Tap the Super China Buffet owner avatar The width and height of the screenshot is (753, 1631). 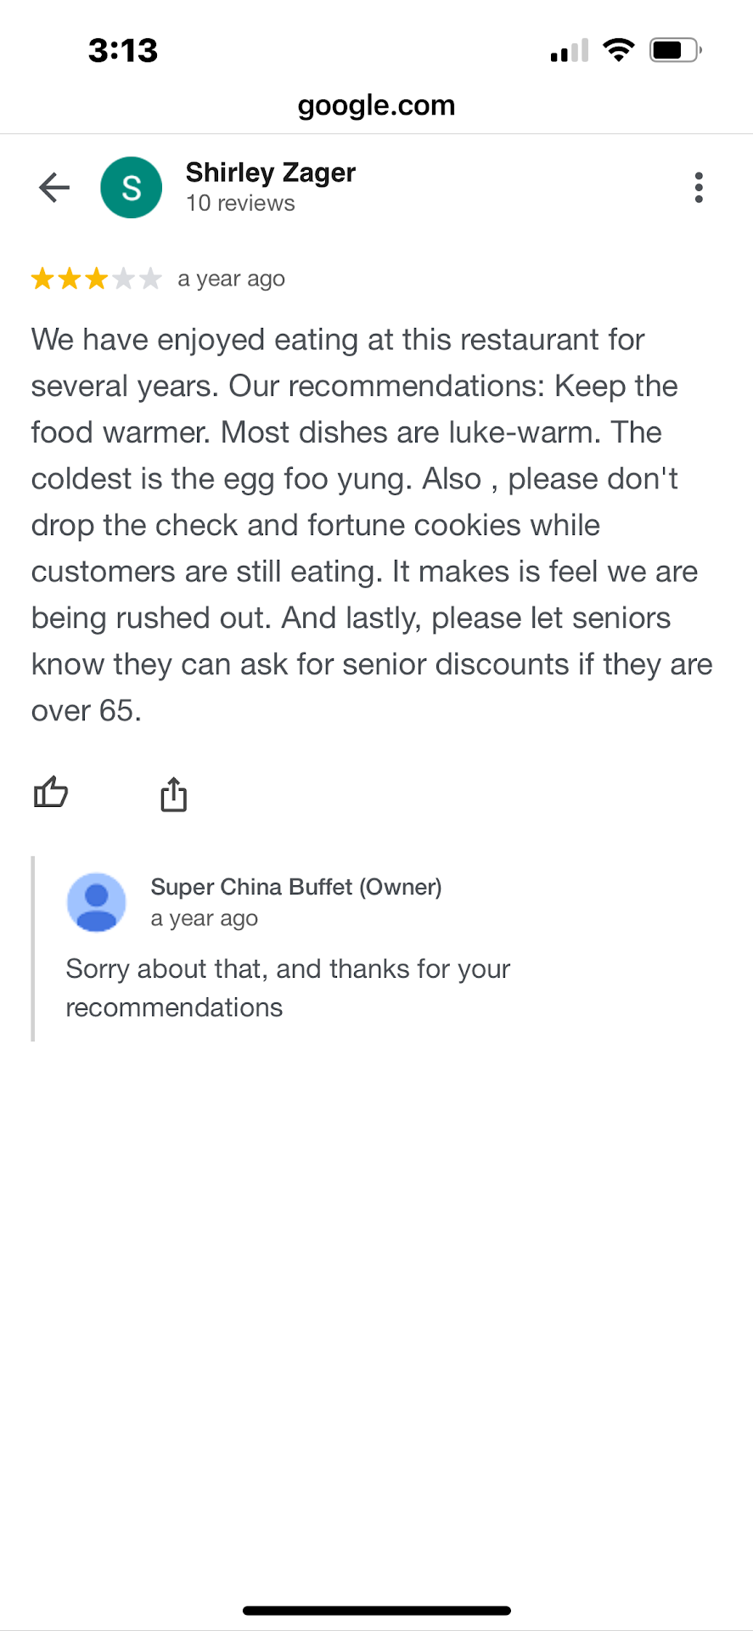click(x=97, y=902)
